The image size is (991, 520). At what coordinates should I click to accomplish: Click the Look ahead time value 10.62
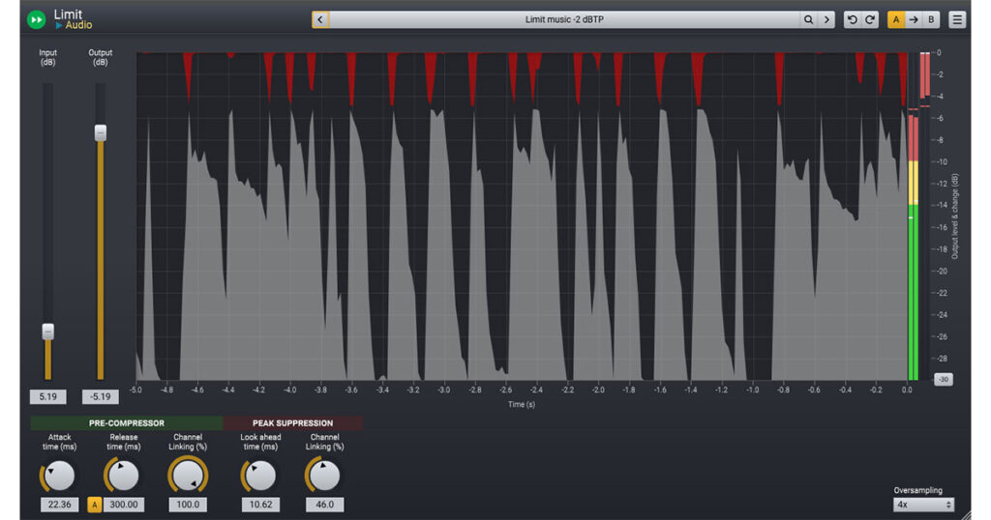[x=259, y=504]
